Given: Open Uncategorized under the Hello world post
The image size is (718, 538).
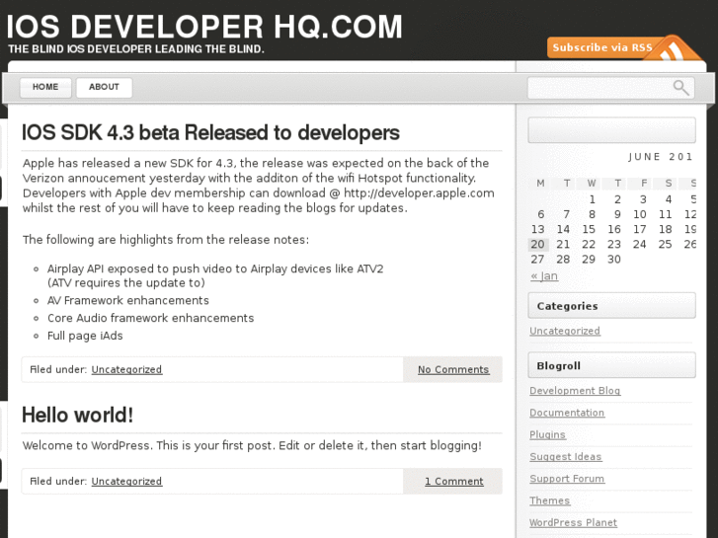Looking at the screenshot, I should 126,481.
